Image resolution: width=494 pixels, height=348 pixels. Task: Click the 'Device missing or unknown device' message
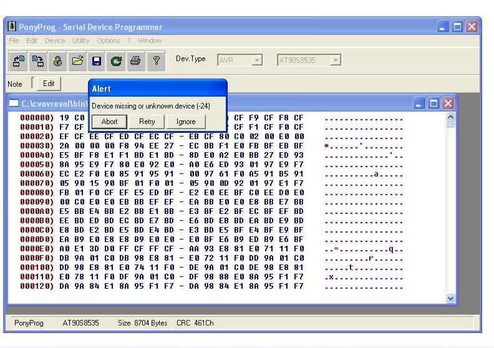pos(151,106)
